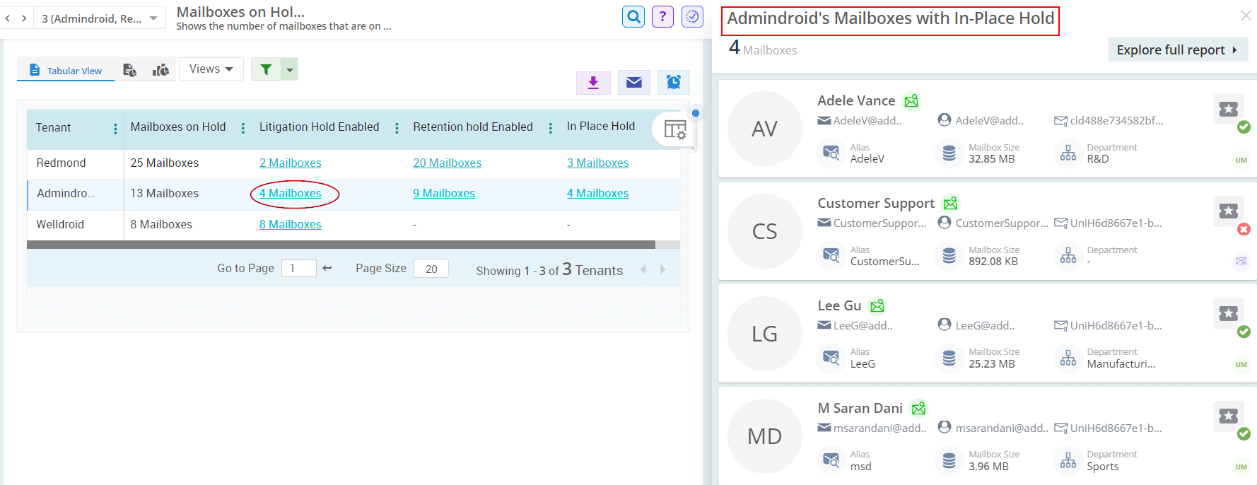Email the report with the envelope icon
This screenshot has width=1257, height=485.
point(634,83)
